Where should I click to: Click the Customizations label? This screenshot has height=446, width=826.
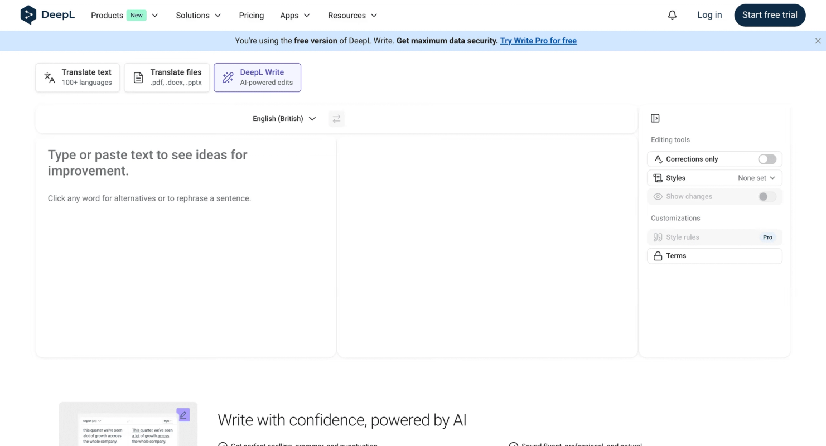[675, 218]
